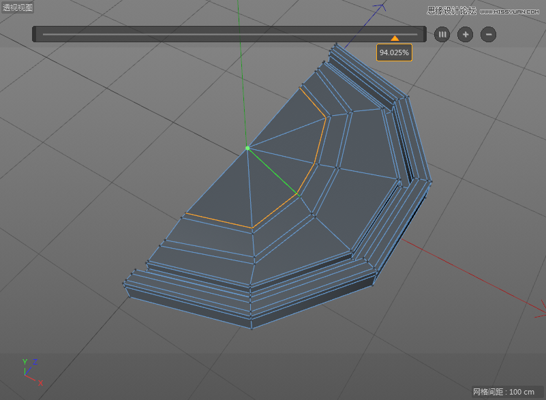Click the plus icon to increase subdivision value

click(x=465, y=34)
